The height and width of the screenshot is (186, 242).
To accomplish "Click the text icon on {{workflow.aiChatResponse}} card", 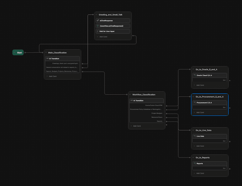I will coord(98,26).
